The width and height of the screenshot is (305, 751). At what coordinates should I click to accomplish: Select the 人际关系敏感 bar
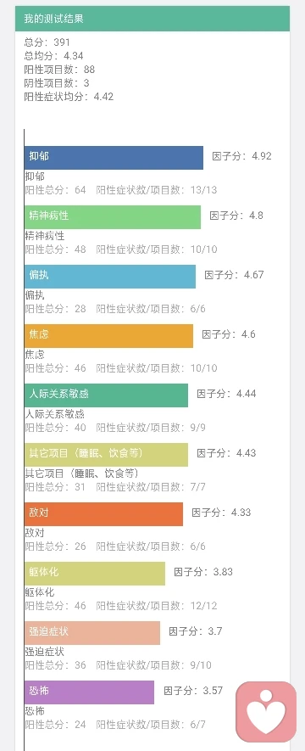coord(106,395)
